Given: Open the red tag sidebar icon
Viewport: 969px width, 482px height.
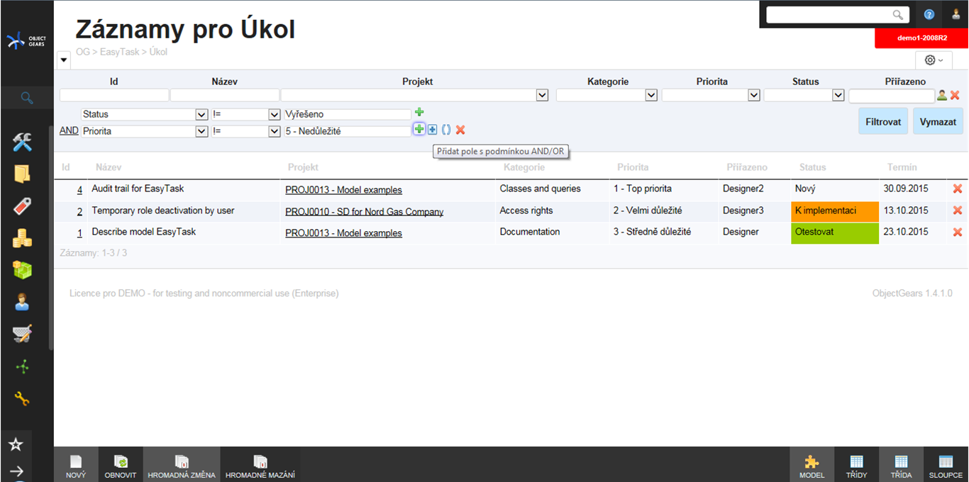Looking at the screenshot, I should tap(23, 206).
